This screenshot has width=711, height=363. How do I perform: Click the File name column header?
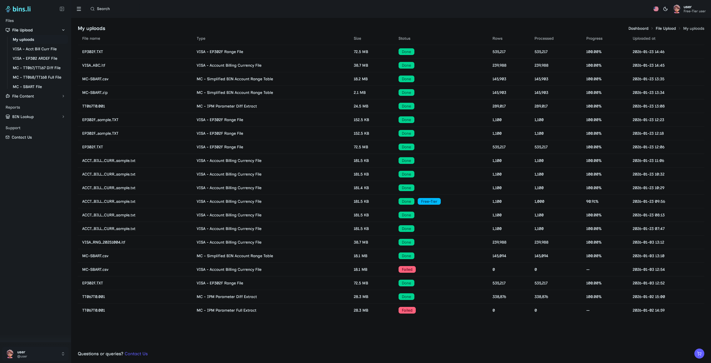91,38
